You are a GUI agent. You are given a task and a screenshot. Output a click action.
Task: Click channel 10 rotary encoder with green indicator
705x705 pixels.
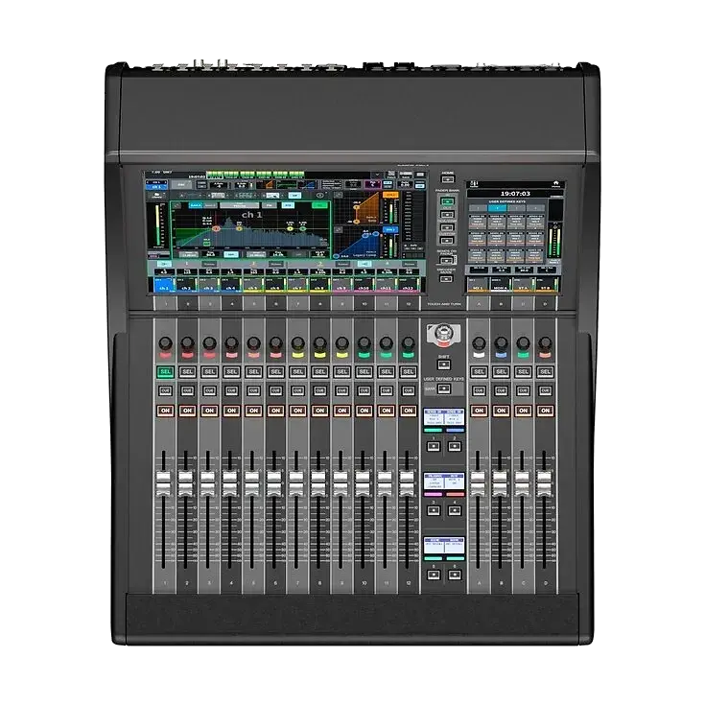(364, 343)
